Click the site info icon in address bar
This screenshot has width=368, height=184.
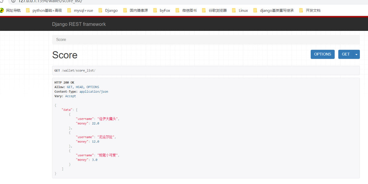pyautogui.click(x=13, y=1)
